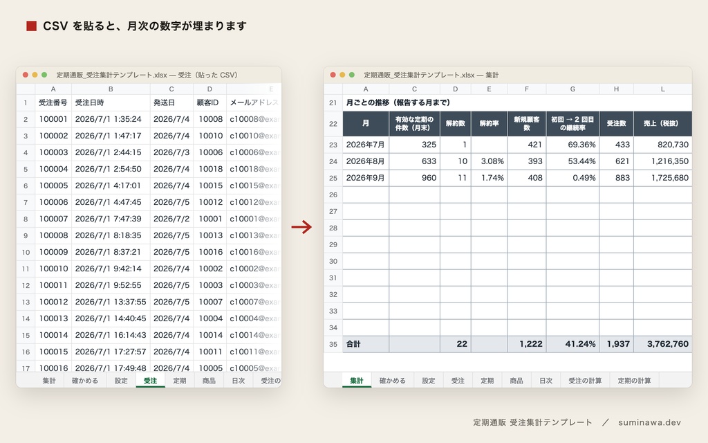Open 設定 tab in left window

pyautogui.click(x=121, y=381)
